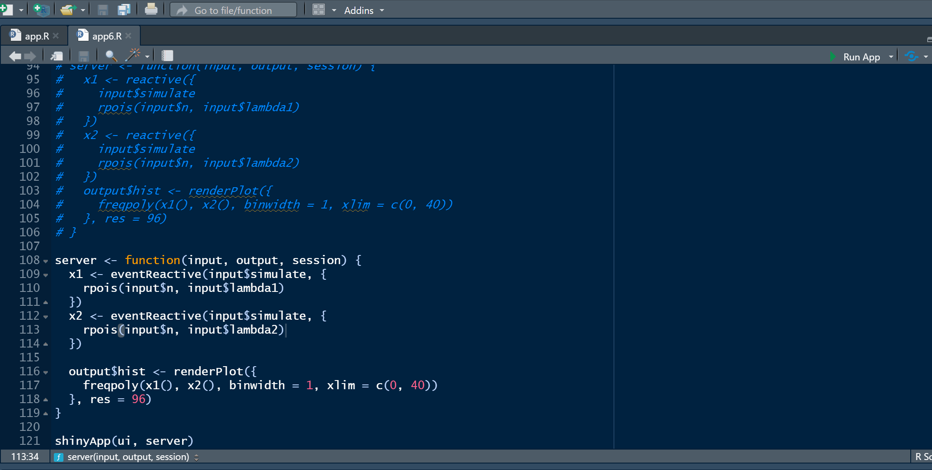932x470 pixels.
Task: Click the Run App button
Action: pyautogui.click(x=855, y=57)
